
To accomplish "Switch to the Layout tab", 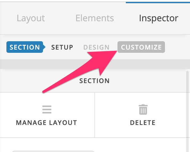I will tap(31, 18).
